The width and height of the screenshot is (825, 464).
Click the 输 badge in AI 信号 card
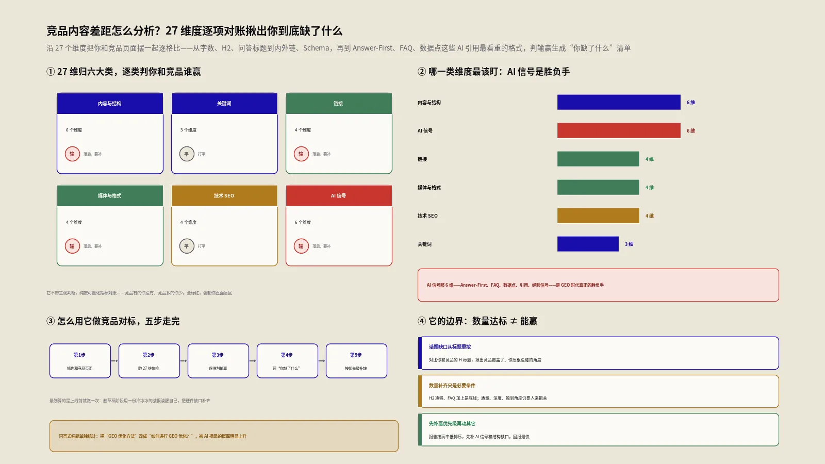(x=301, y=246)
